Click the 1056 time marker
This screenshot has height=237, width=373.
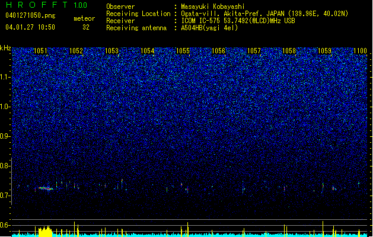pyautogui.click(x=218, y=51)
